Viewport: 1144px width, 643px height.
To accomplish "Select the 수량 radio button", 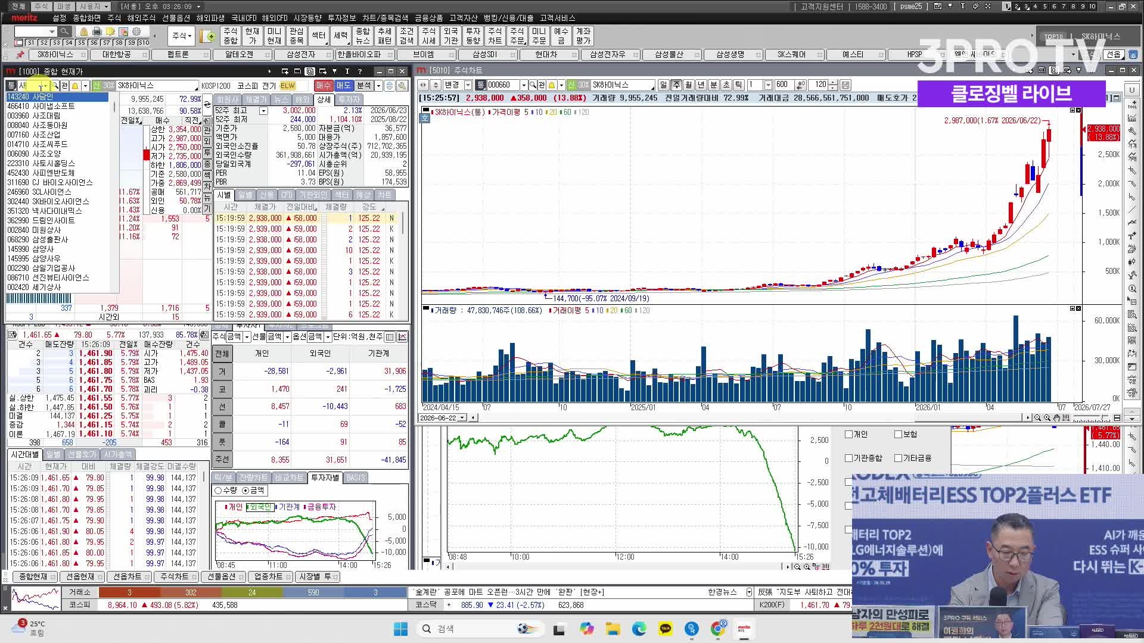I will pos(218,491).
